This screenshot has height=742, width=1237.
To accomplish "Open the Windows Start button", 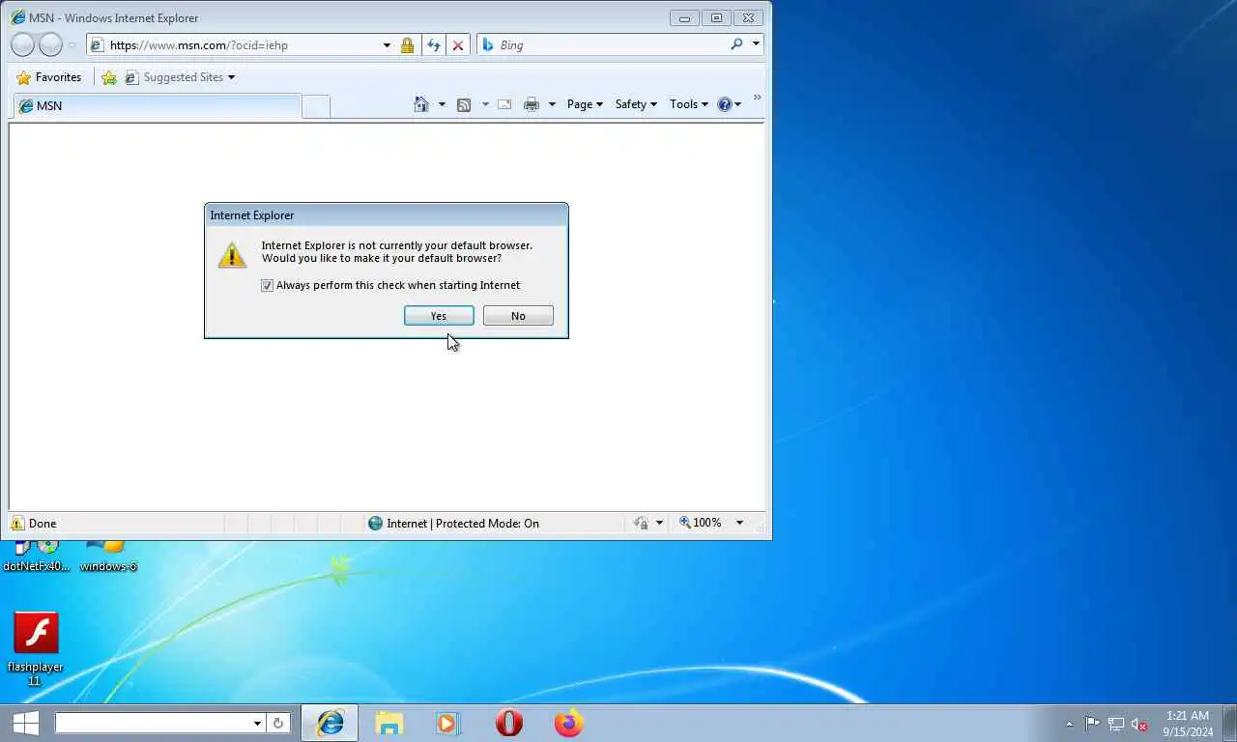I will point(25,723).
